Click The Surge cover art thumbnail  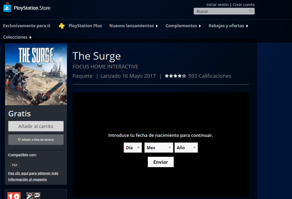coord(36,74)
